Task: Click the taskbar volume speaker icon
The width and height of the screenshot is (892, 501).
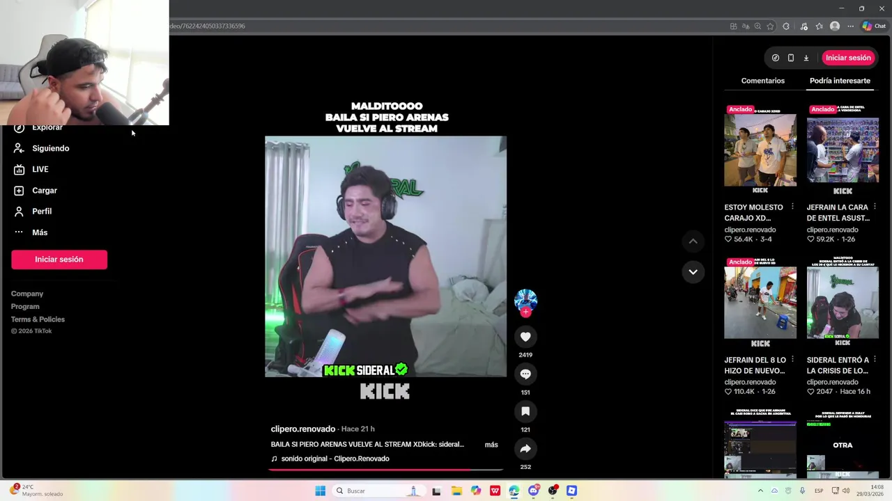Action: (846, 491)
